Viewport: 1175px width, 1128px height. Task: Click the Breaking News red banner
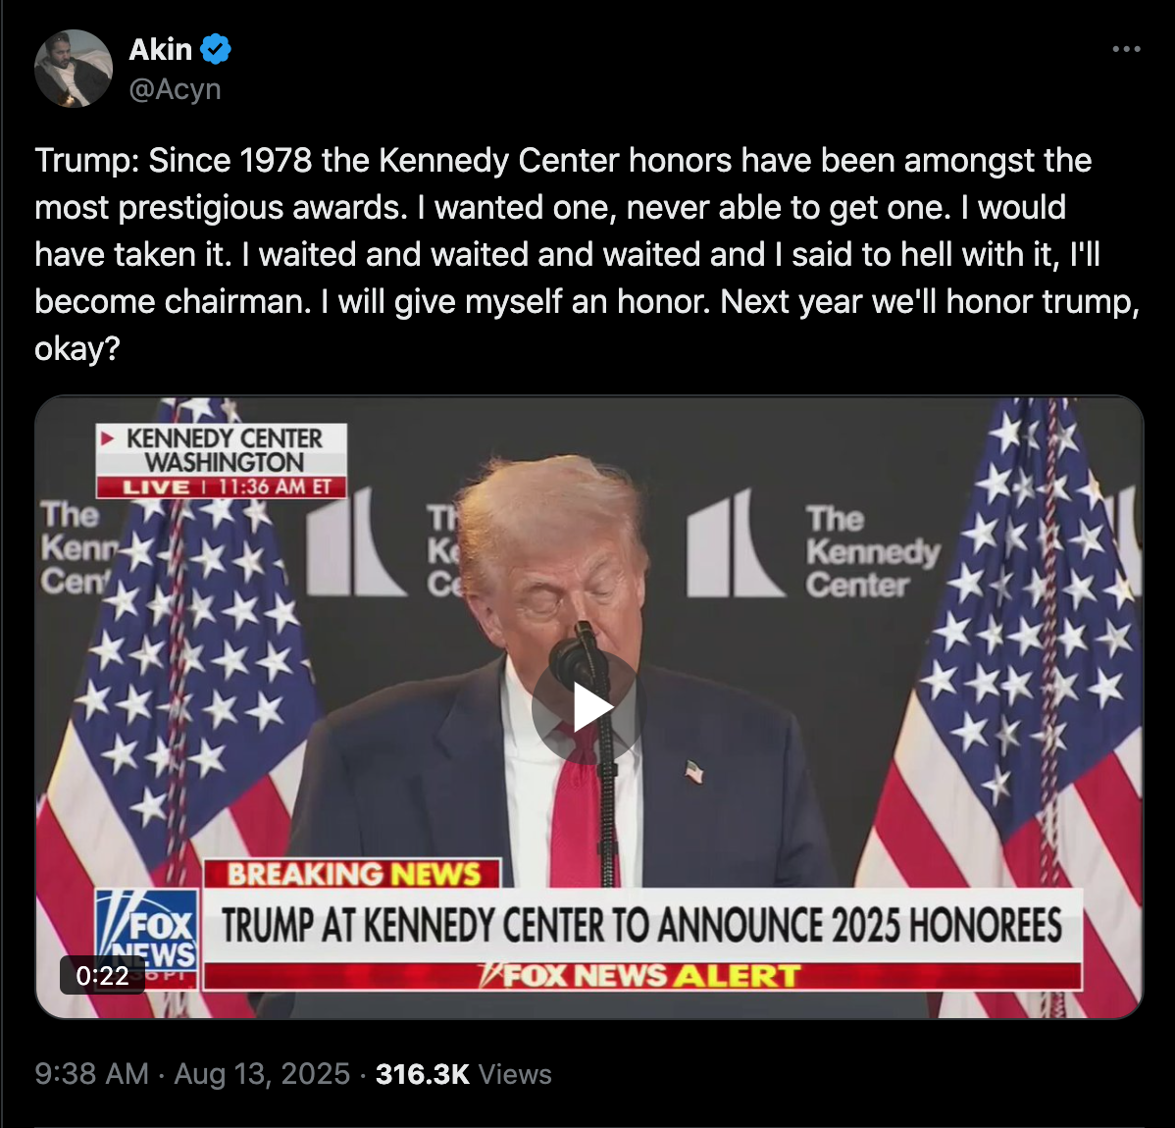[x=352, y=874]
